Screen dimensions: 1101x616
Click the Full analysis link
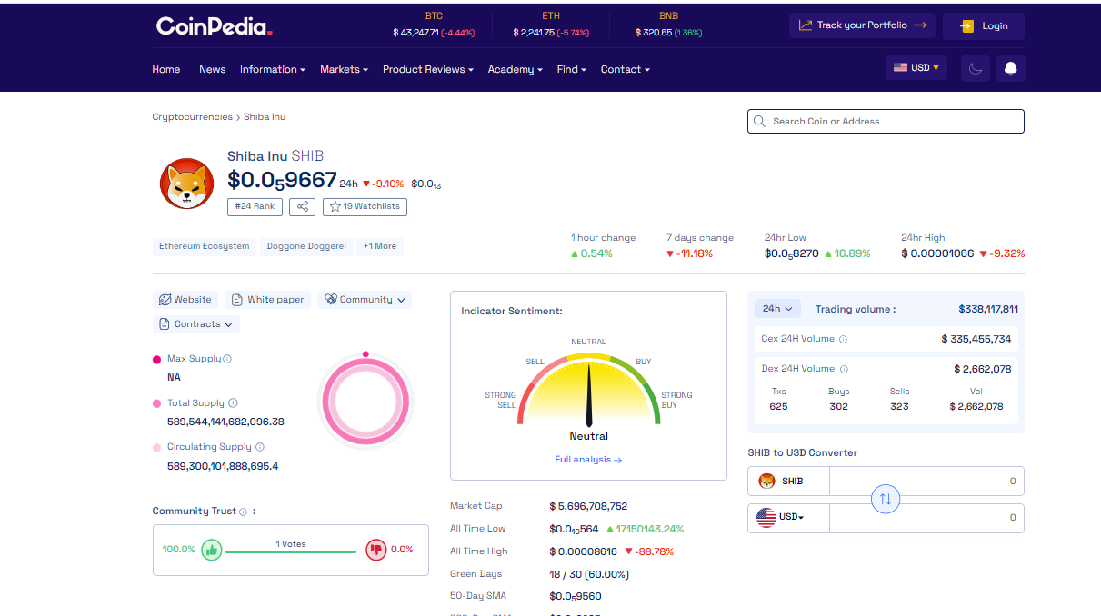point(588,460)
